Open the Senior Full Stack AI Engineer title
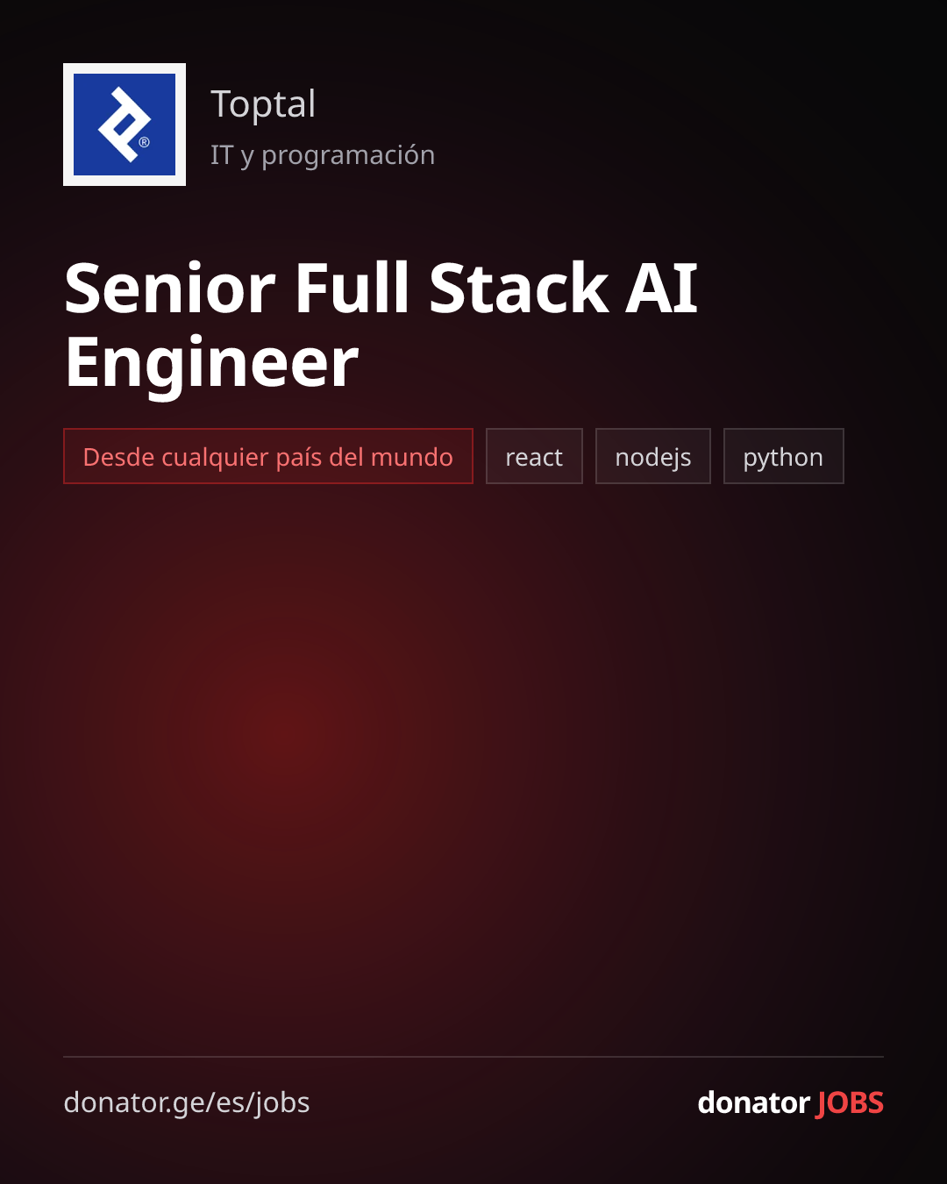 (381, 325)
